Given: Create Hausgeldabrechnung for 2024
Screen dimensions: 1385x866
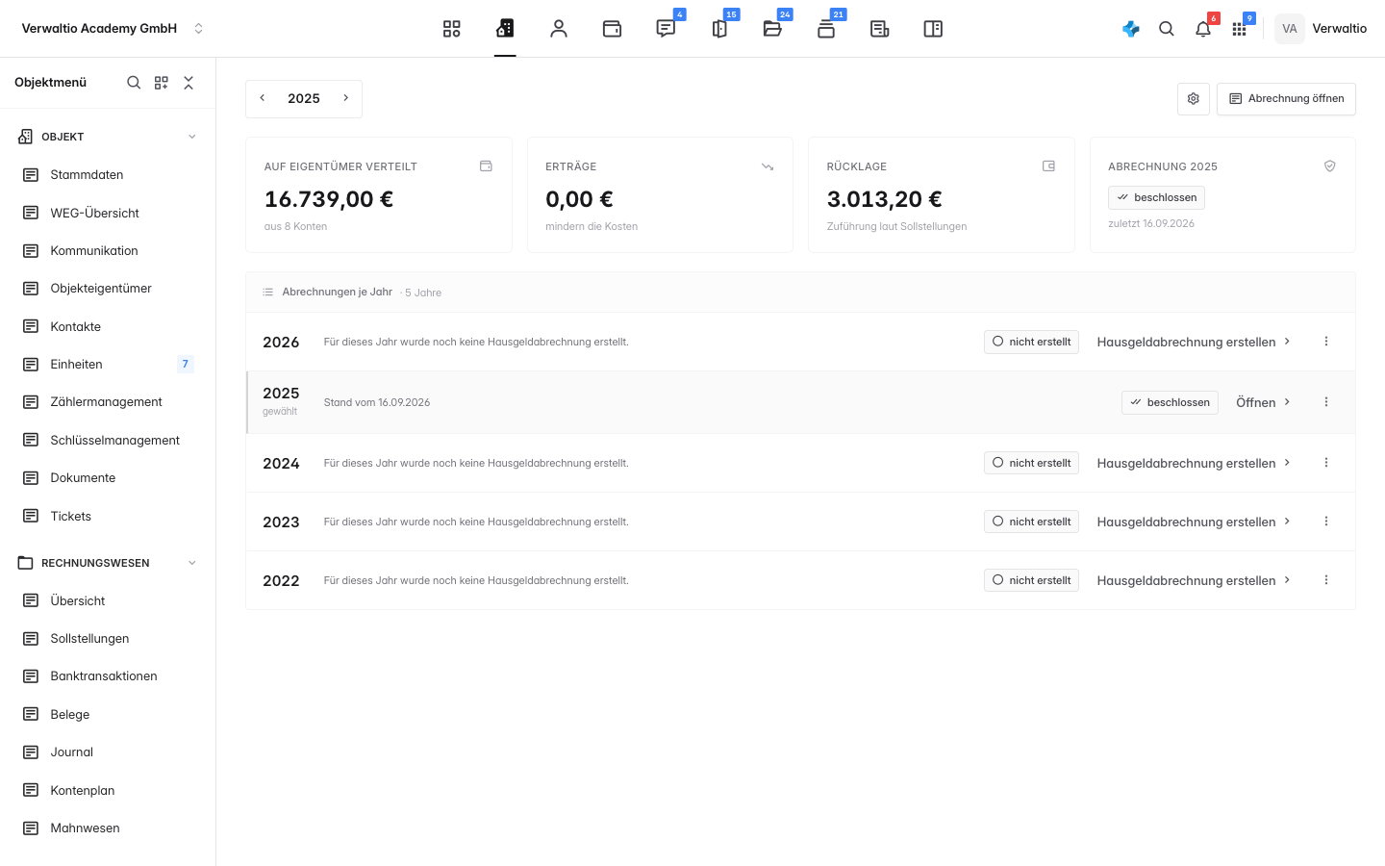Looking at the screenshot, I should (1194, 463).
